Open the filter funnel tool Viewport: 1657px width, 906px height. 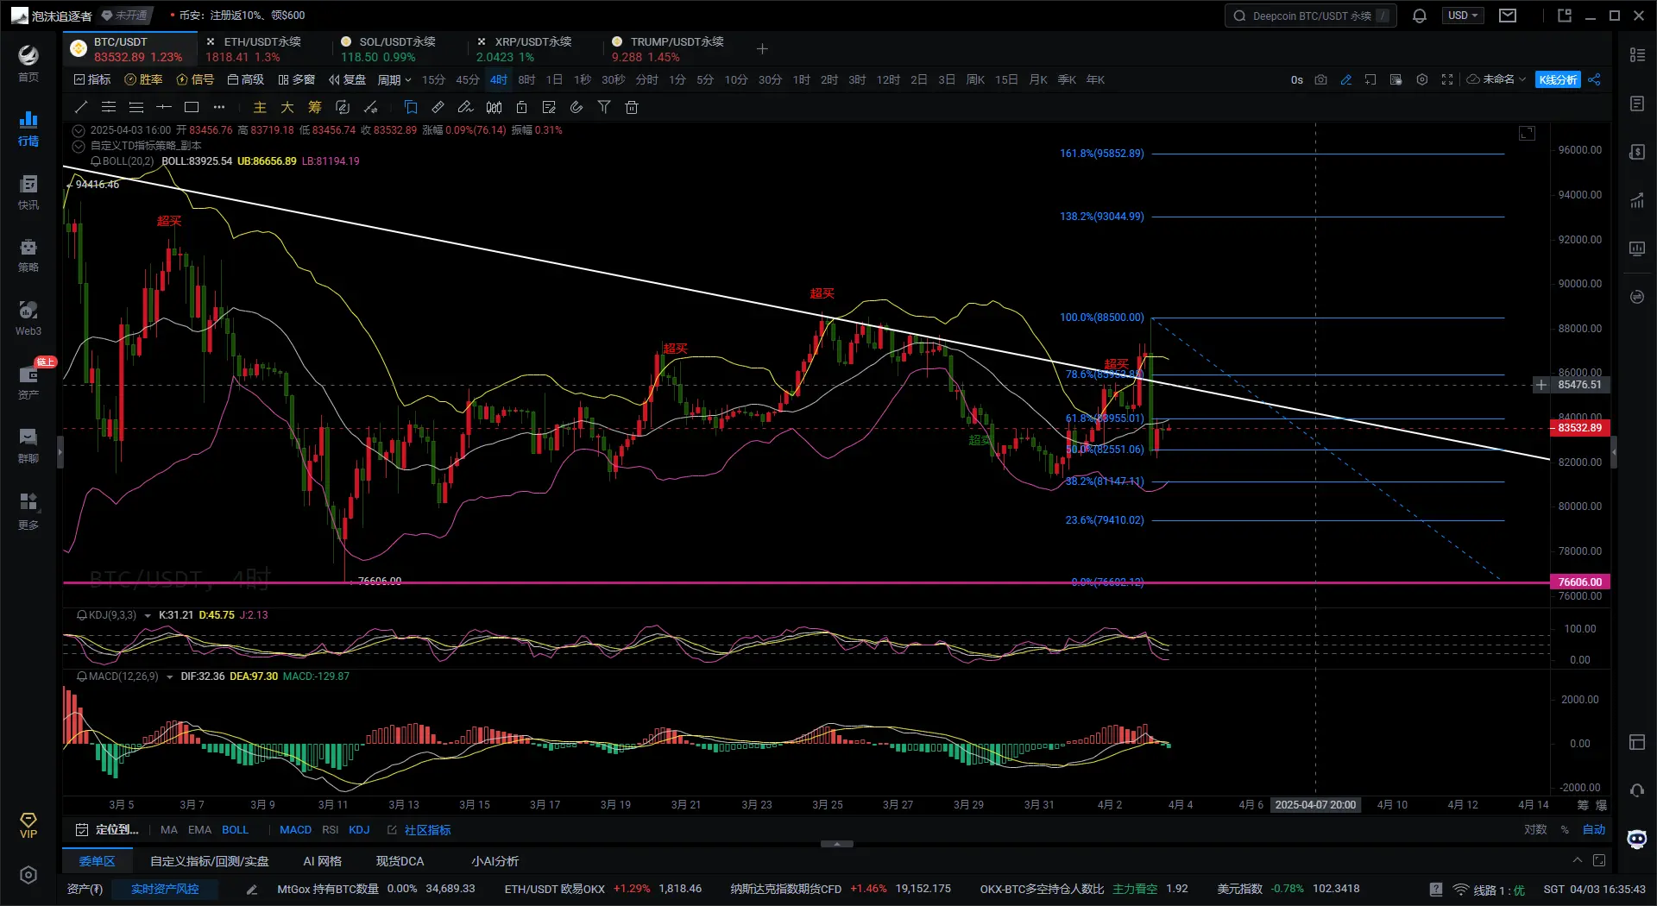point(604,107)
